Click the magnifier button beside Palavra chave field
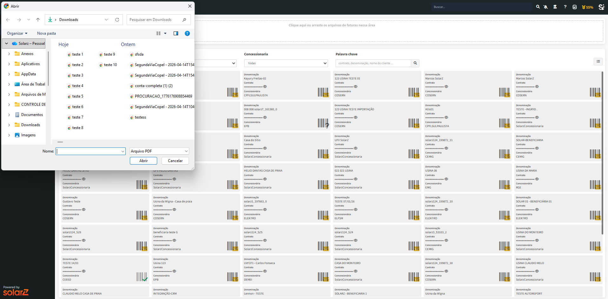Viewport: 608px width, 299px height. pyautogui.click(x=415, y=63)
